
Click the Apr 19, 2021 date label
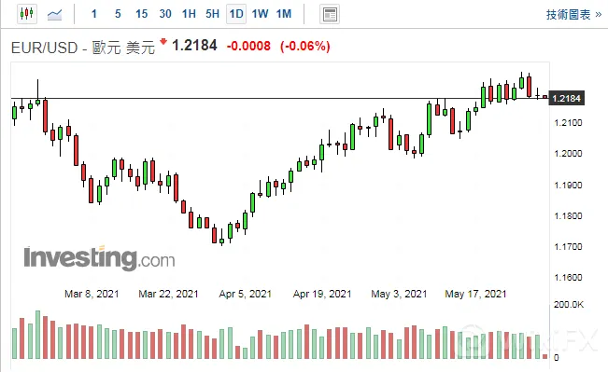click(322, 294)
